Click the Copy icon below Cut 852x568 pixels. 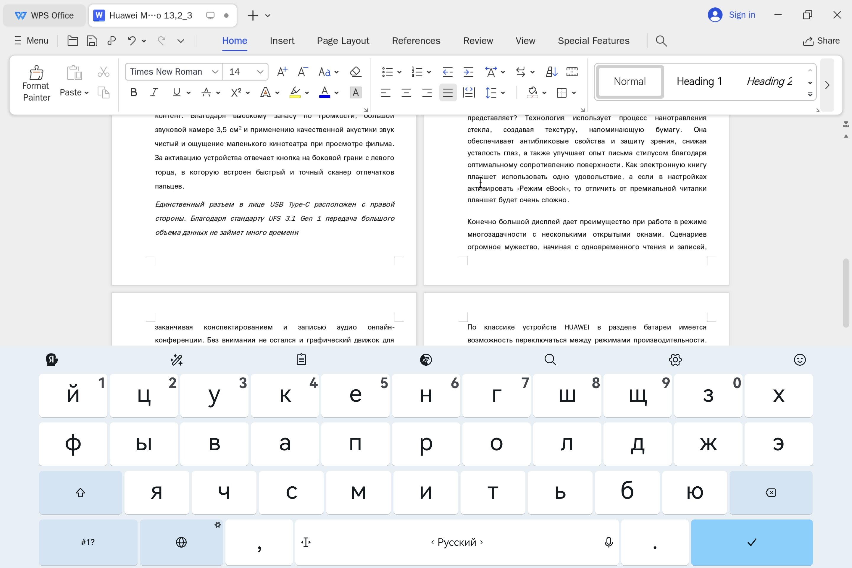coord(103,93)
